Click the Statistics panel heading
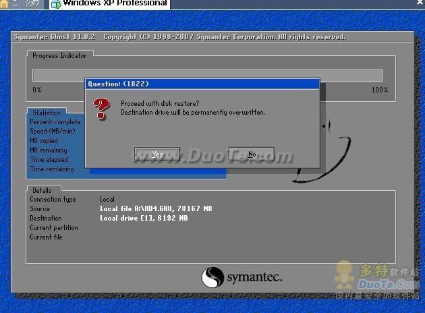This screenshot has width=425, height=313. point(47,113)
